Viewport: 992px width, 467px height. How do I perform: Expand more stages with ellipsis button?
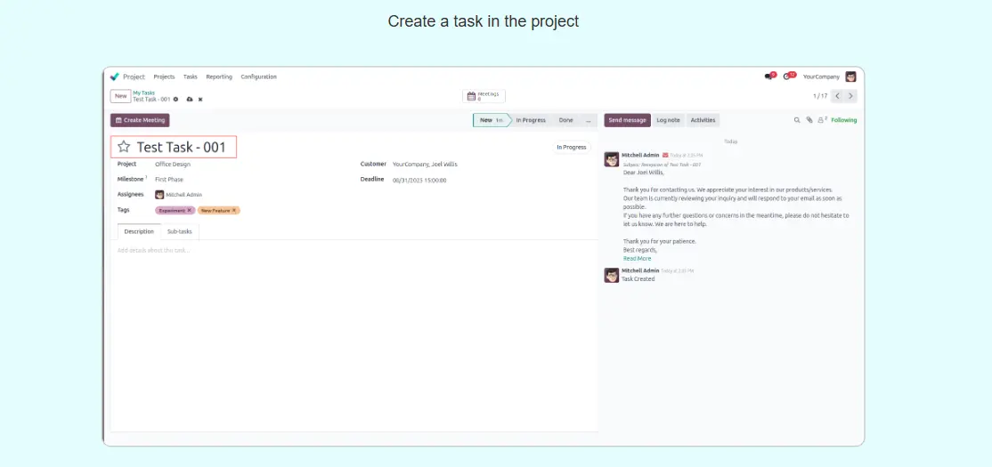coord(588,120)
